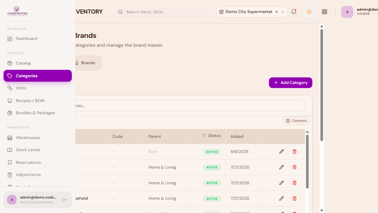Open Catalog page from sidebar
Image resolution: width=378 pixels, height=213 pixels.
[38, 63]
